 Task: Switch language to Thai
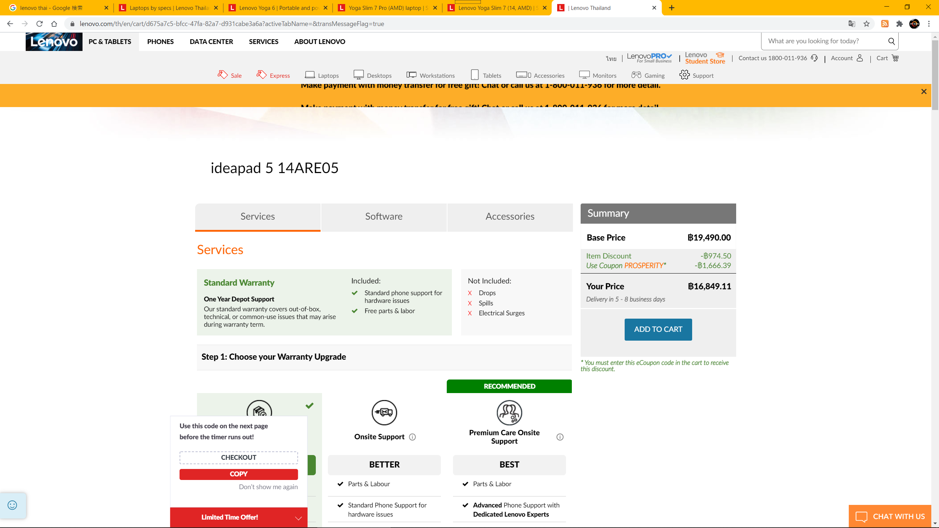coord(611,58)
